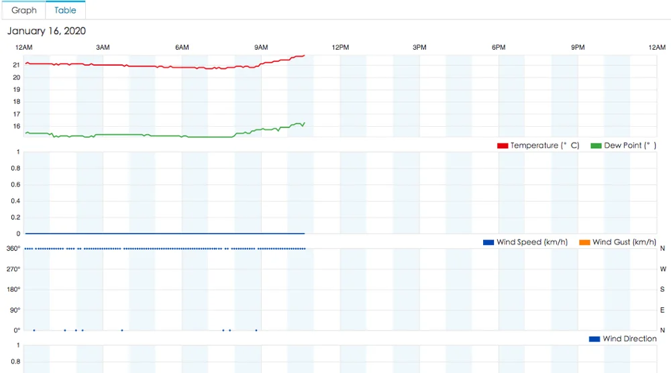Click the 6PM time axis label
Screen dimensions: 671x373
(x=499, y=47)
